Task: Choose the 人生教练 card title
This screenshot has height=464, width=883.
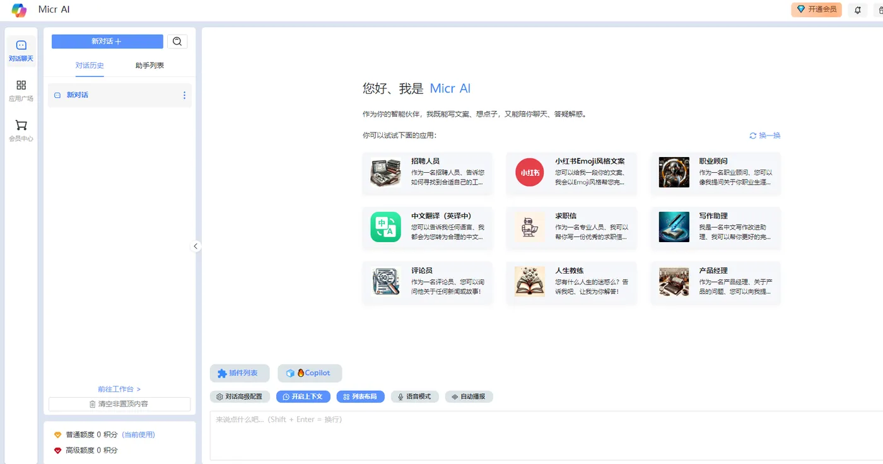Action: coord(569,270)
